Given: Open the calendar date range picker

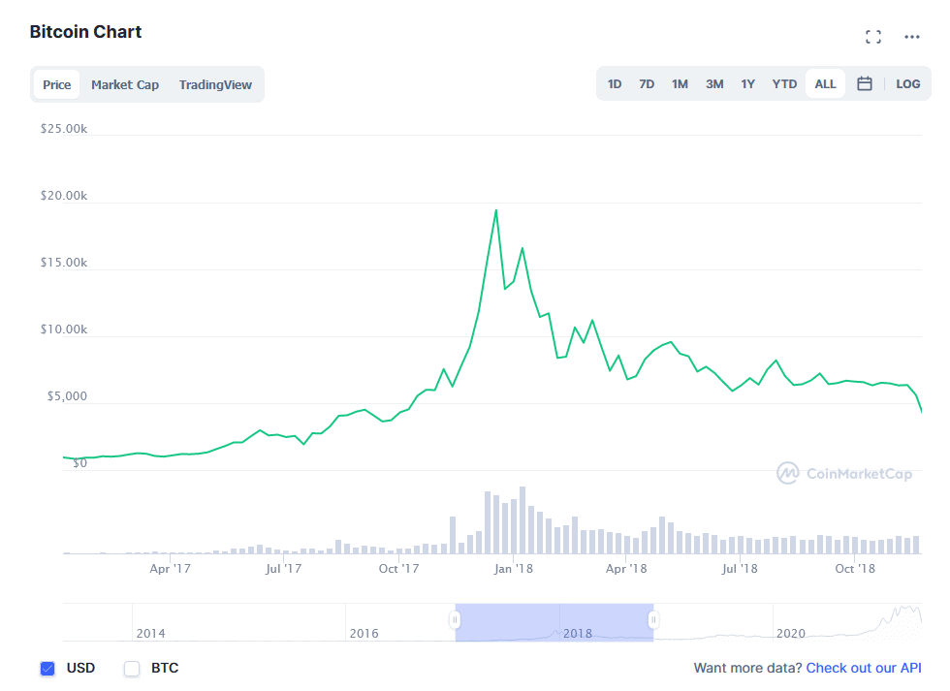Looking at the screenshot, I should (x=865, y=83).
